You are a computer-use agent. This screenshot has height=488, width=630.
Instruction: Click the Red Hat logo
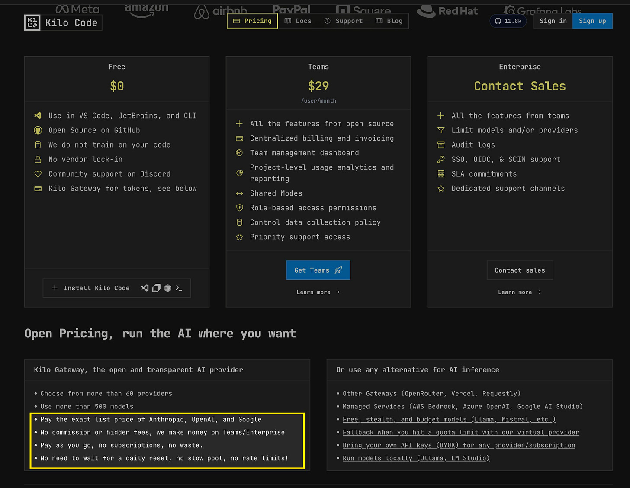447,11
